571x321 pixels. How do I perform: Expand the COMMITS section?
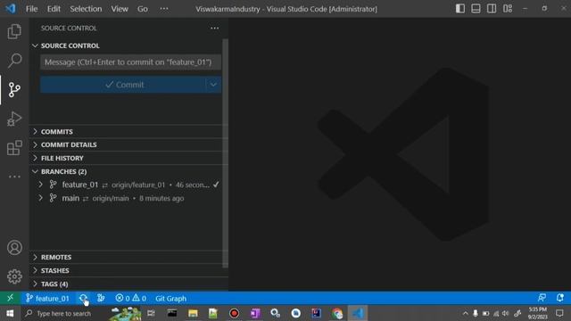(126, 132)
